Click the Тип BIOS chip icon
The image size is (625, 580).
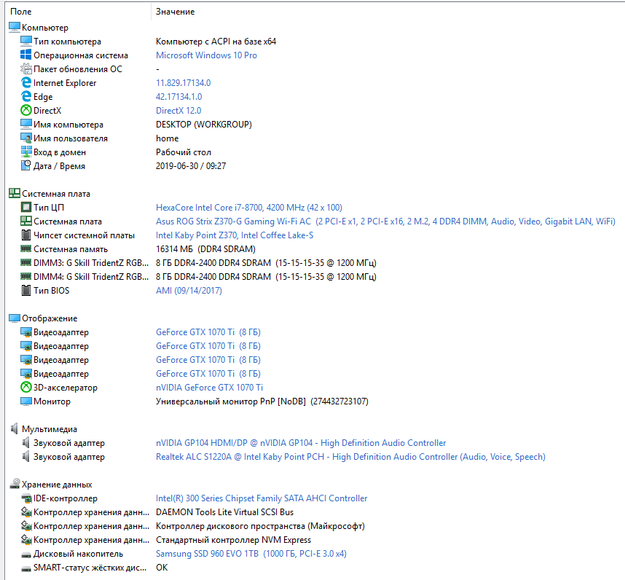[27, 291]
